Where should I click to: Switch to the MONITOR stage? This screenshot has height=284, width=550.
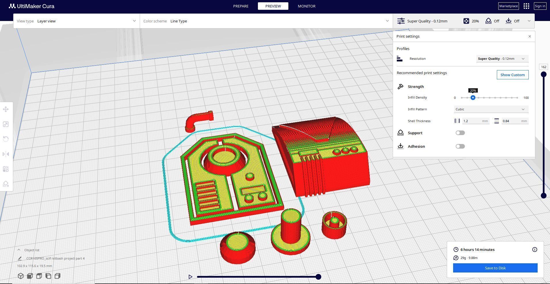(306, 6)
